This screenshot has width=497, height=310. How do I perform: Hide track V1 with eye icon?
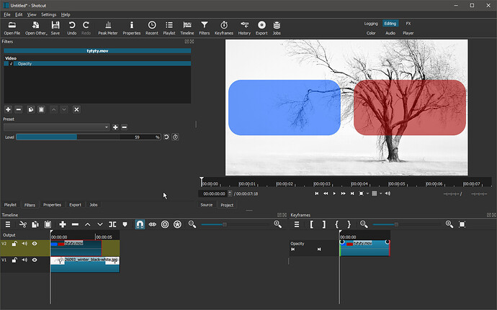pos(35,260)
